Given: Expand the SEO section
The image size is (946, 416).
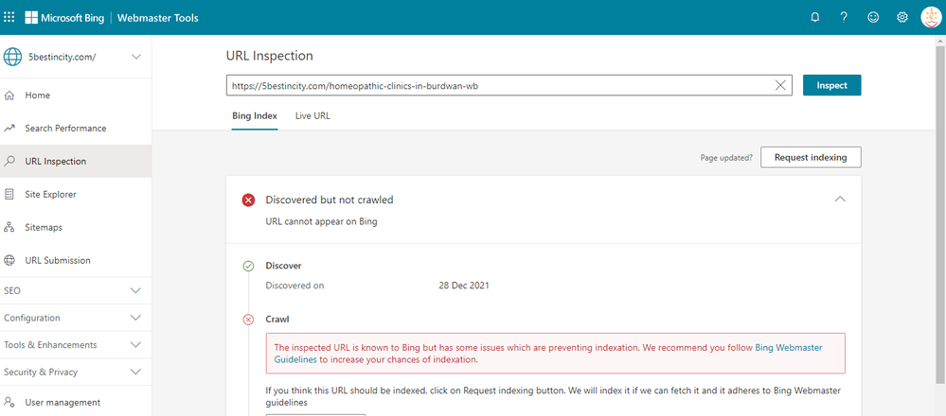Looking at the screenshot, I should 76,290.
